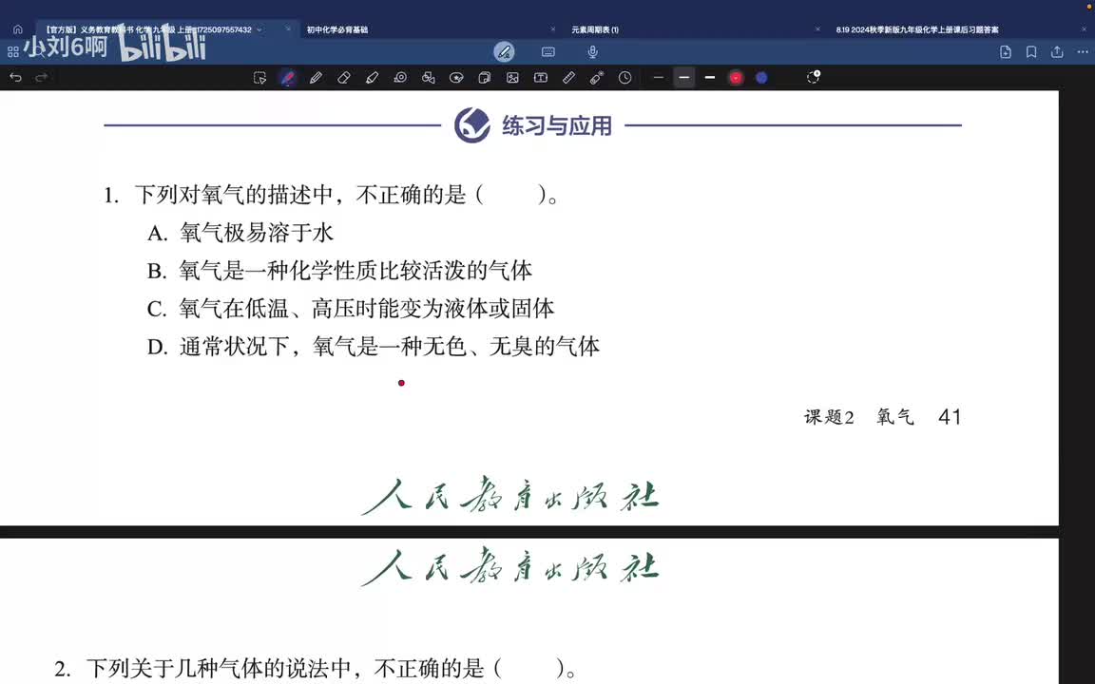The image size is (1095, 684).
Task: Open the stickers/elements tool
Action: tap(456, 78)
